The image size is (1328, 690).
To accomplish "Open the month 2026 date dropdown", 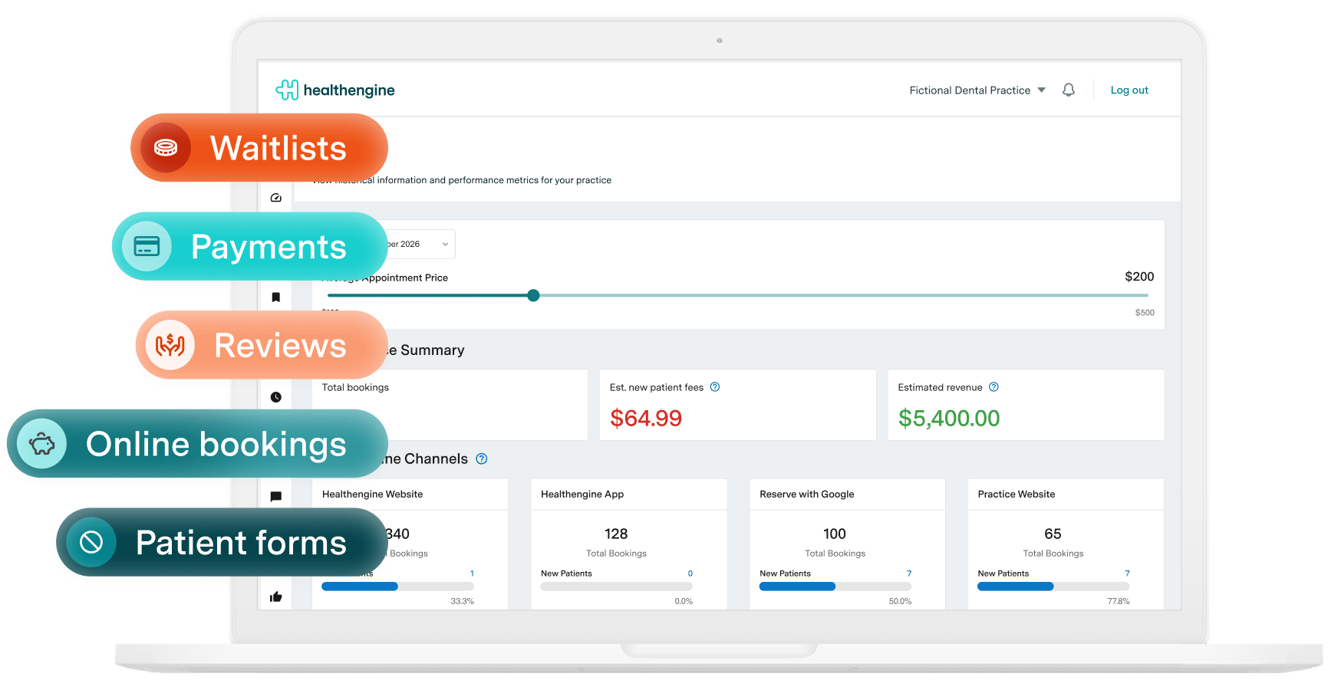I will 418,245.
